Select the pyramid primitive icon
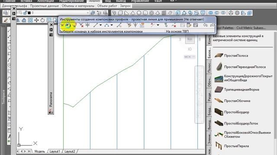Viewport: 277px width, 155px height. [x=158, y=13]
